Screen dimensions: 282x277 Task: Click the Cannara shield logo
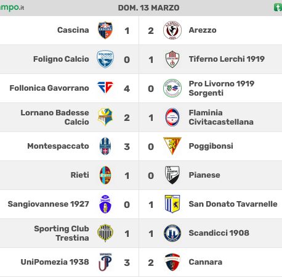[x=172, y=262]
